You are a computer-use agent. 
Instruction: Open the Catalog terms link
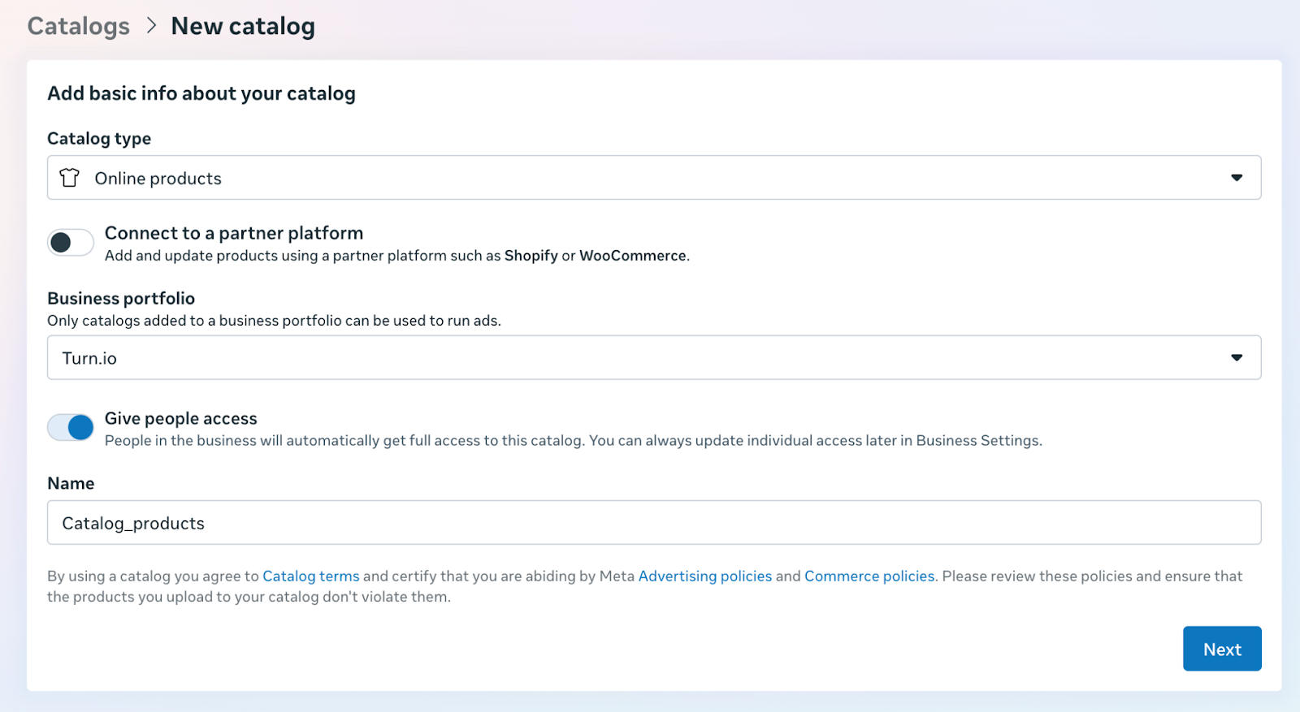310,576
